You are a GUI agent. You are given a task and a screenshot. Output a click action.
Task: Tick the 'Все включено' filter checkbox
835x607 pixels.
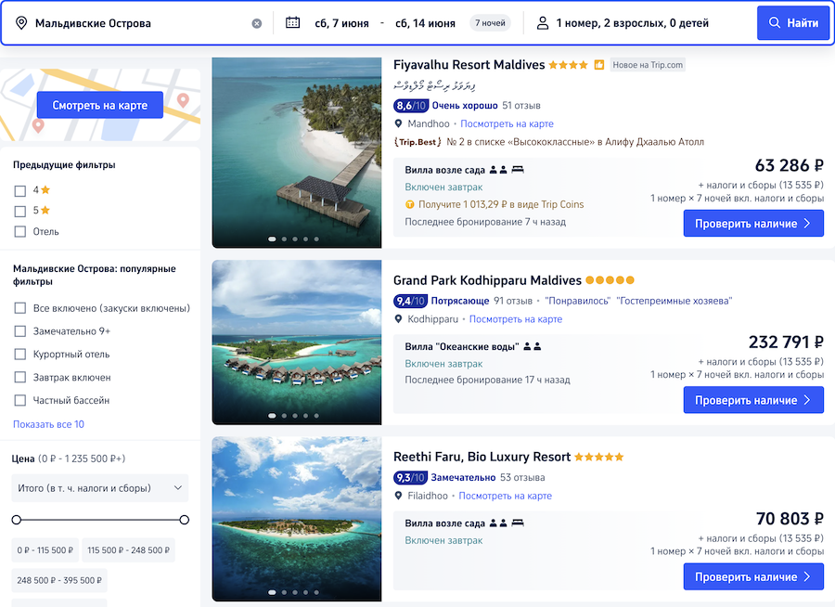click(20, 308)
